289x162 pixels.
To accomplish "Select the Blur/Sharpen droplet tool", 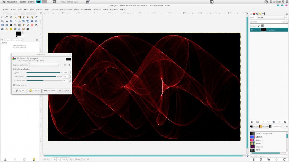I will tap(20, 29).
